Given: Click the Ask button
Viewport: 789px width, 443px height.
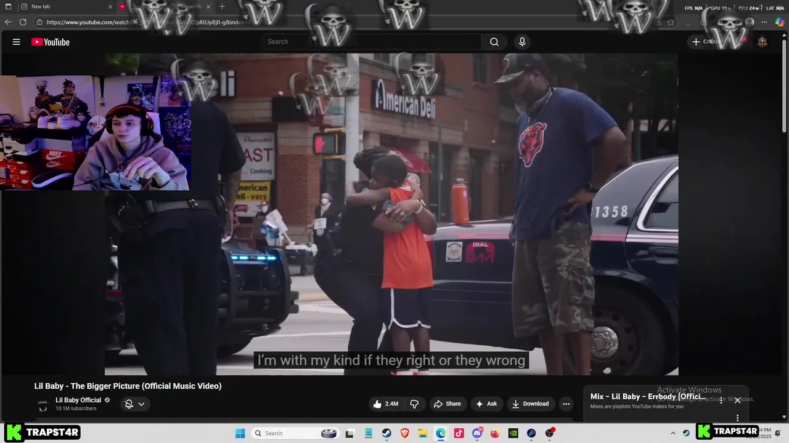Looking at the screenshot, I should pos(486,404).
